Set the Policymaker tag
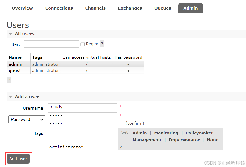Viewport: 246px width, 167px height. (200, 133)
